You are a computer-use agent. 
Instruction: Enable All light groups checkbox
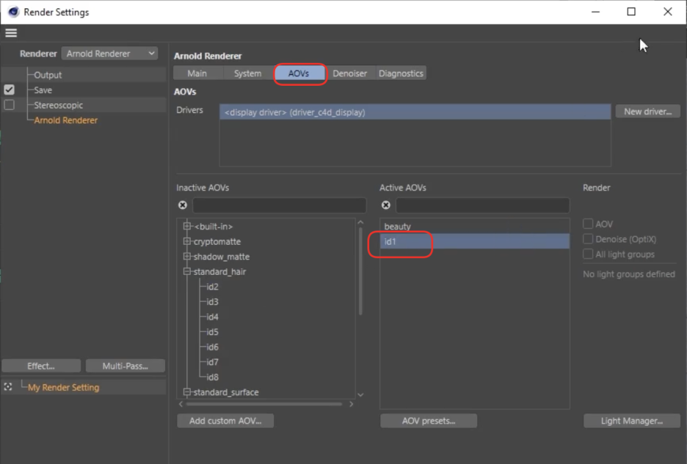588,254
